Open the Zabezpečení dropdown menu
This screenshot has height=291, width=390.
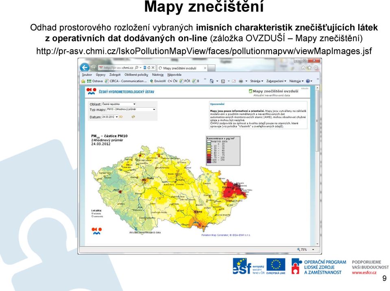[x=276, y=81]
